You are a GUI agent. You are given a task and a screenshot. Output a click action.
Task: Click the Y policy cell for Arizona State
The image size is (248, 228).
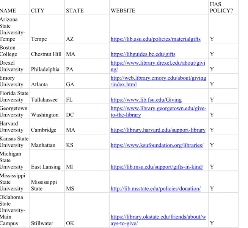coord(223,29)
